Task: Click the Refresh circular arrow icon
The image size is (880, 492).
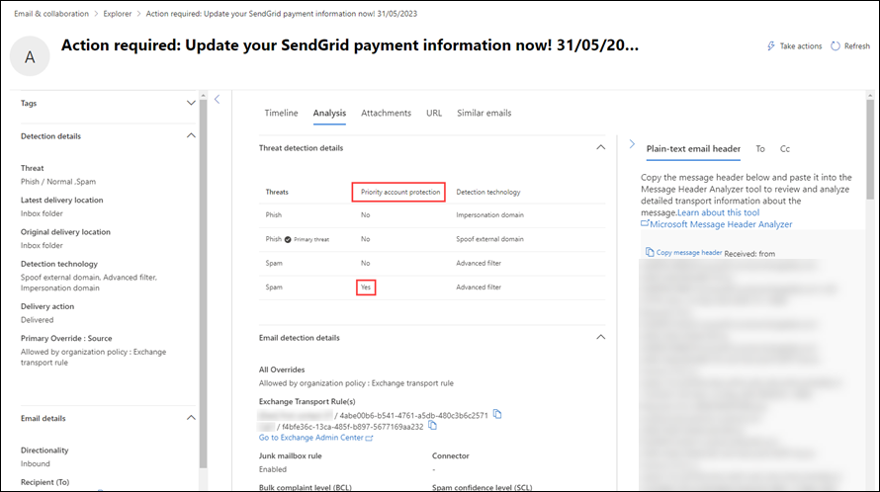Action: coord(836,46)
